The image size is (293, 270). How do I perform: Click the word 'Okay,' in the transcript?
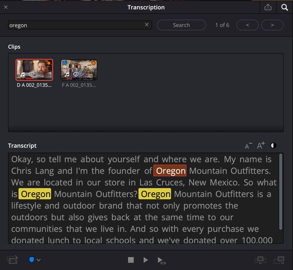click(22, 160)
